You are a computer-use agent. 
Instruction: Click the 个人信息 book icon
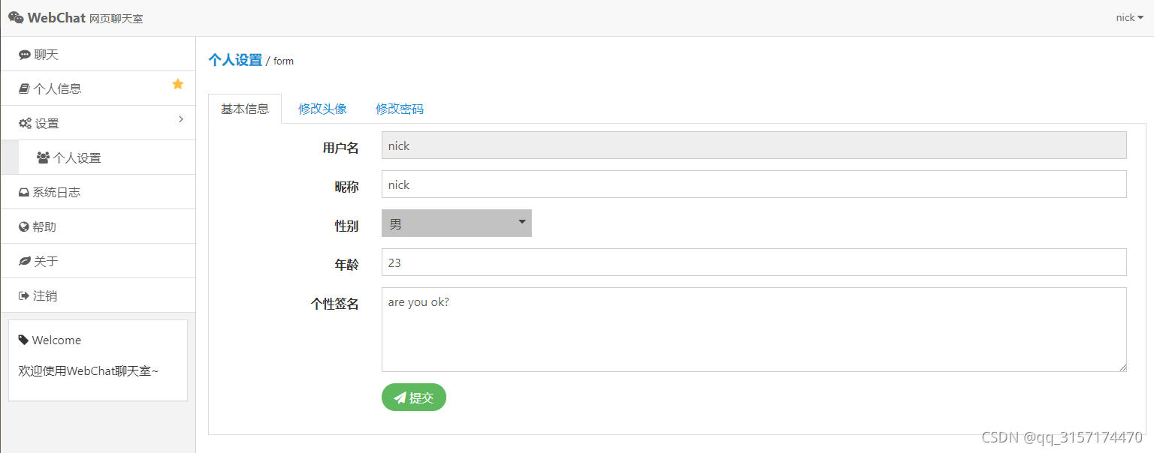(24, 88)
